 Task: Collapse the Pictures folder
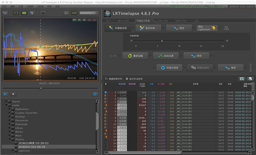[10, 139]
